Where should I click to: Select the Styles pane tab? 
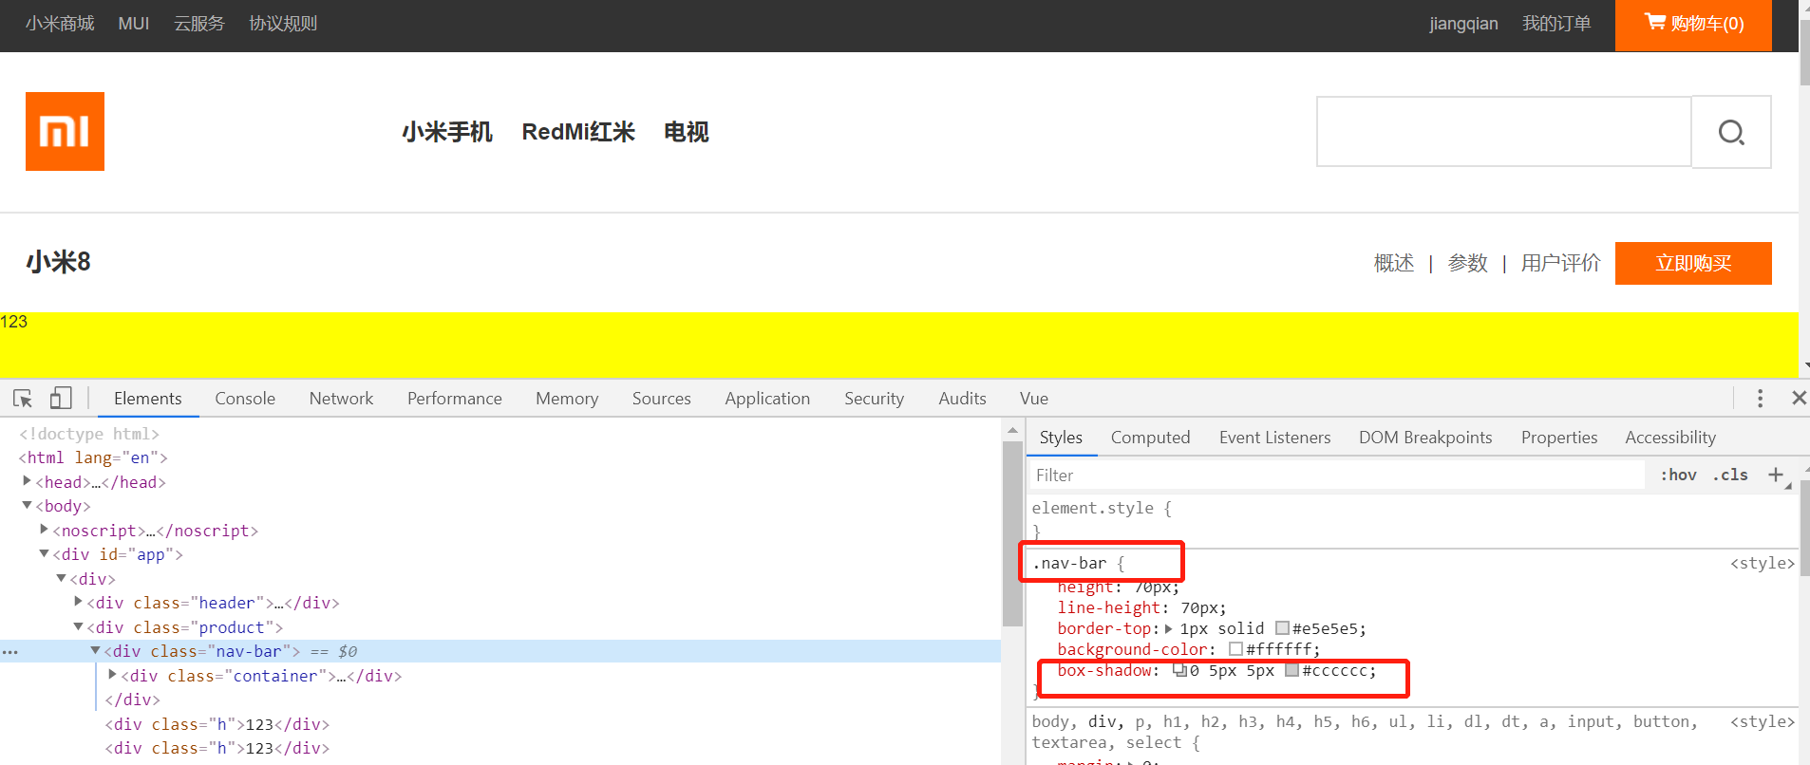click(x=1061, y=438)
